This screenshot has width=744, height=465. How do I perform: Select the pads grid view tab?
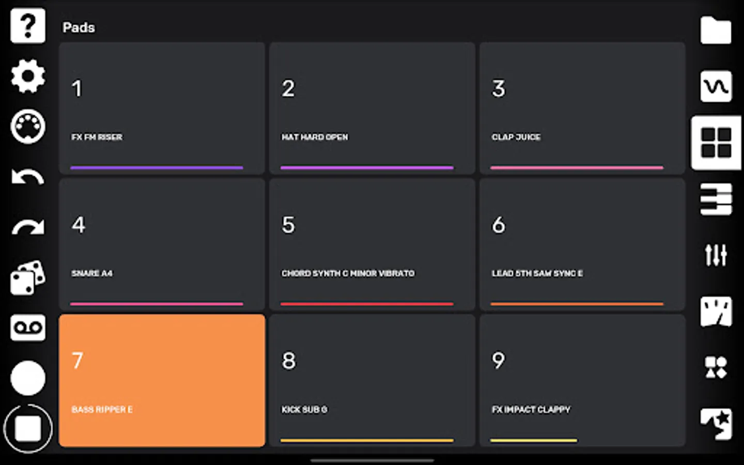coord(716,143)
